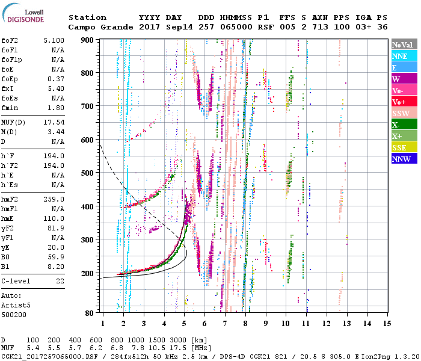
Task: Click the B0 value 59.9
Action: coord(56,257)
